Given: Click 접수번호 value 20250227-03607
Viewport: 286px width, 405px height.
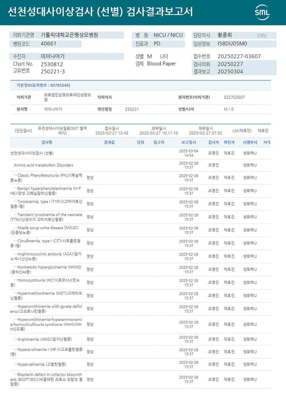Looking at the screenshot, I should pos(239,56).
